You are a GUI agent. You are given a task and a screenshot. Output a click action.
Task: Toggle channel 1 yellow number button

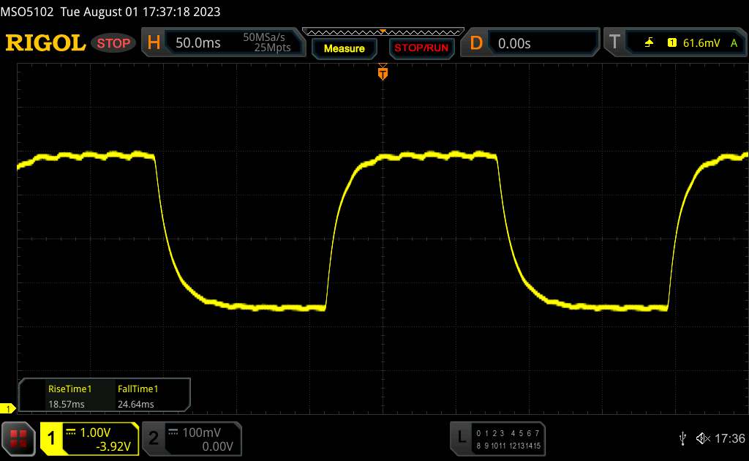tap(51, 438)
